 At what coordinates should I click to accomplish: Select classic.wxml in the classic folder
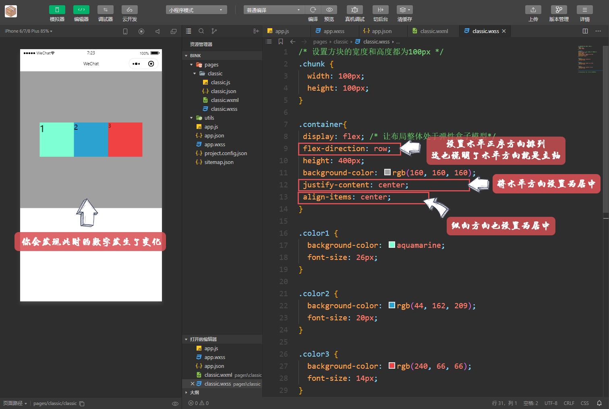[225, 100]
